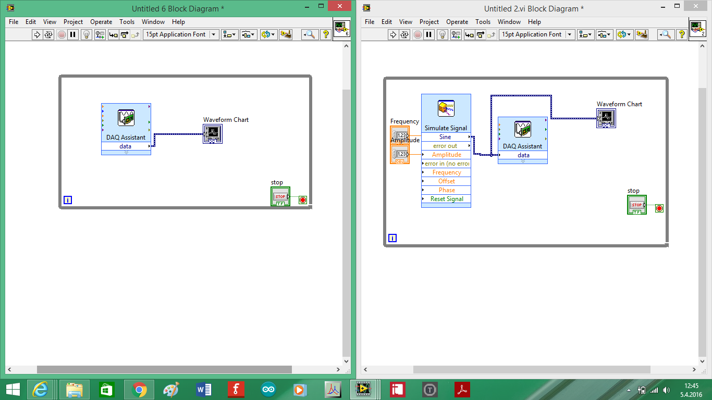Pause execution in Untitled 2 toolbar
Image resolution: width=712 pixels, height=400 pixels.
pos(429,34)
